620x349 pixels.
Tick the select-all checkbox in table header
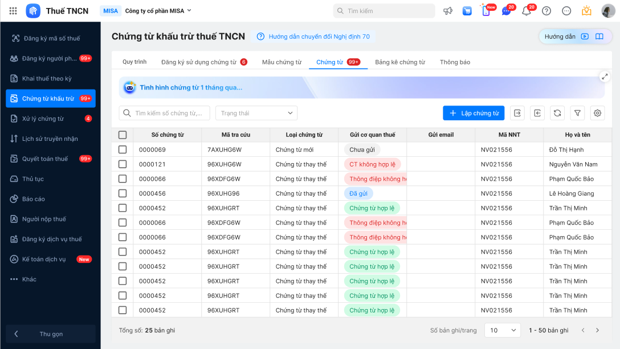[123, 135]
